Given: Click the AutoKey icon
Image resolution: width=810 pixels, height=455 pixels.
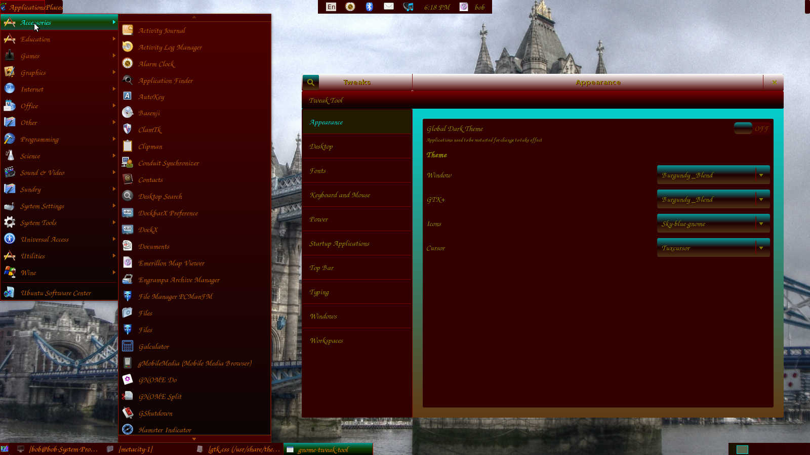Looking at the screenshot, I should (128, 96).
